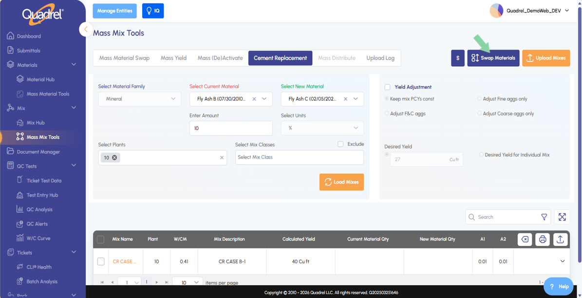
Task: Click the Test Entry Hub icon
Action: (20, 195)
